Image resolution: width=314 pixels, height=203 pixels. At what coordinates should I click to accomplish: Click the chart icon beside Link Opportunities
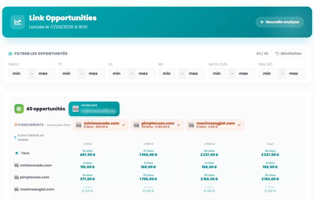point(17,22)
